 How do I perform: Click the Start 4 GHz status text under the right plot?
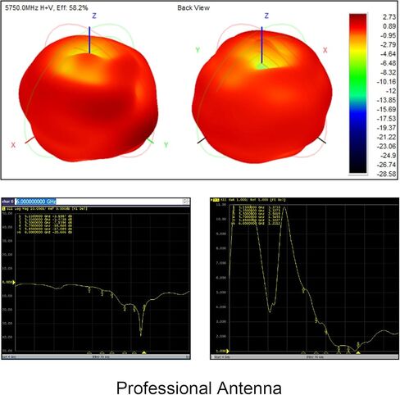pyautogui.click(x=221, y=356)
